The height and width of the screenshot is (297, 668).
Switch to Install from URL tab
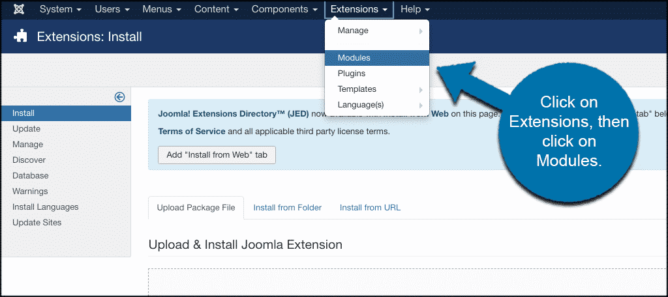(x=371, y=208)
